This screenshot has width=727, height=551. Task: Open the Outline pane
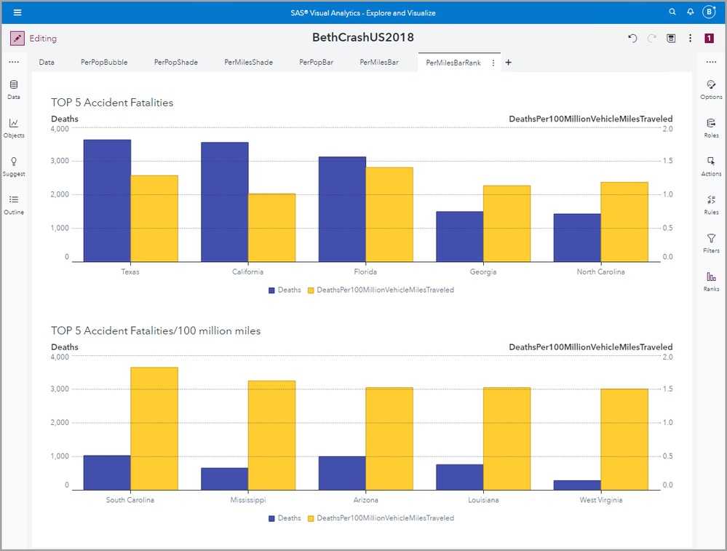click(14, 205)
